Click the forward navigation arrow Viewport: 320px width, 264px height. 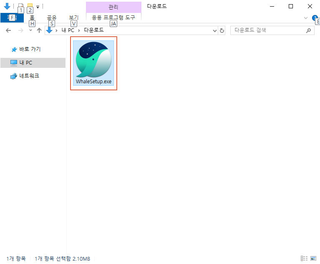(20, 30)
